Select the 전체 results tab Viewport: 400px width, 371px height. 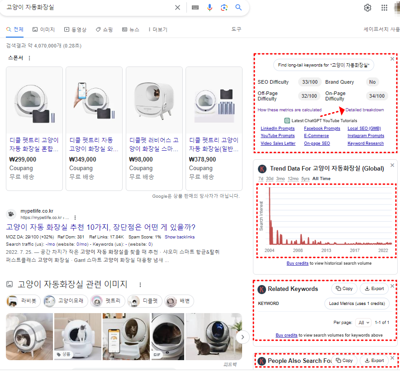pyautogui.click(x=15, y=29)
